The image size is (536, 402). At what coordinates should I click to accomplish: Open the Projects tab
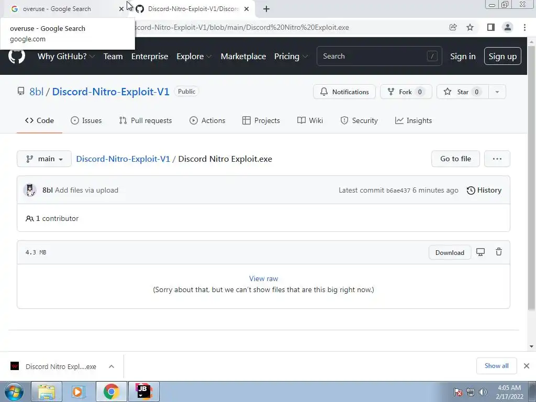click(261, 120)
